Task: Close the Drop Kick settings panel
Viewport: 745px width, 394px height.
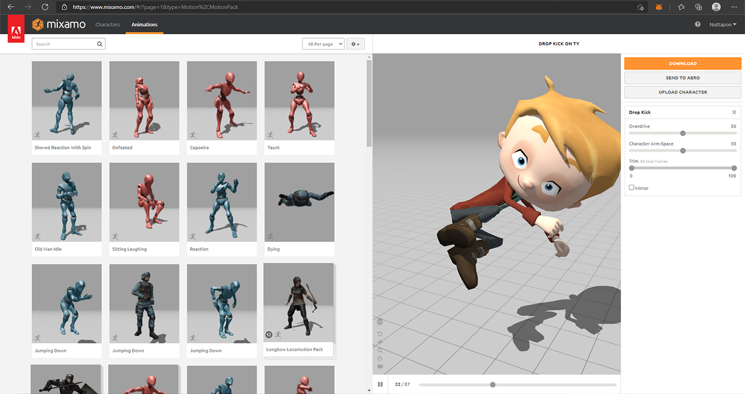Action: 734,112
